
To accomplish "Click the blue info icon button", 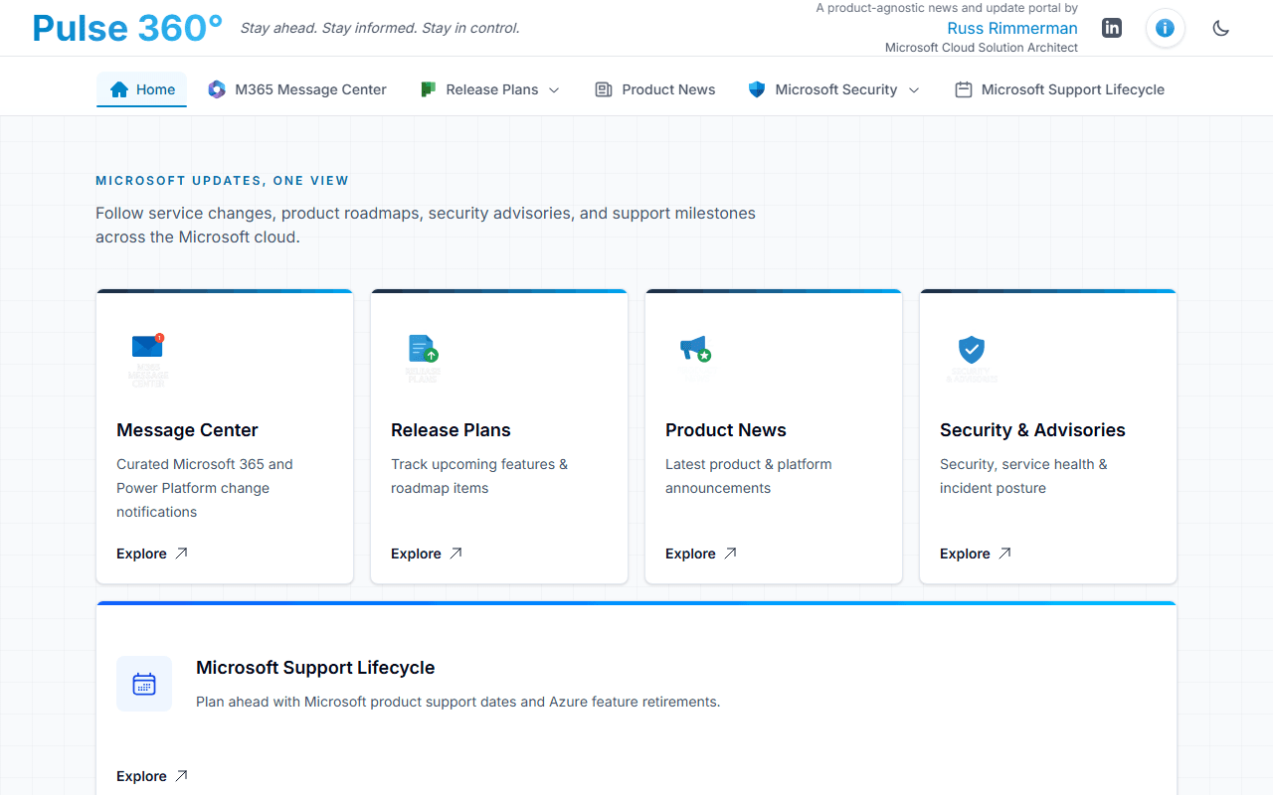I will pyautogui.click(x=1166, y=28).
